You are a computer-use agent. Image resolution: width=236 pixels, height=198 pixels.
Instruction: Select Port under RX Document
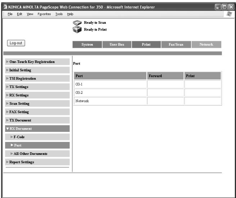tap(37, 145)
